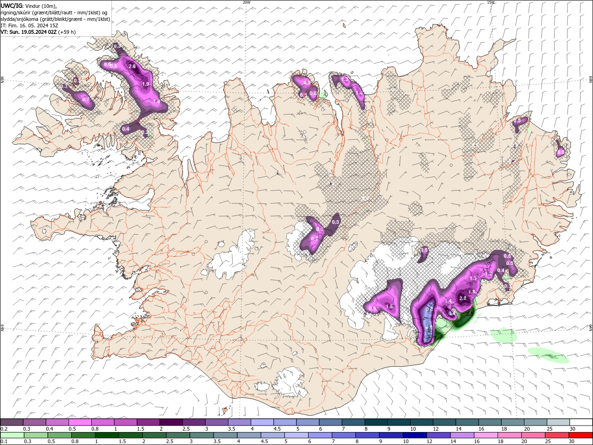Click the 0.5 value in the northeast corner
The width and height of the screenshot is (593, 445).
click(x=517, y=121)
